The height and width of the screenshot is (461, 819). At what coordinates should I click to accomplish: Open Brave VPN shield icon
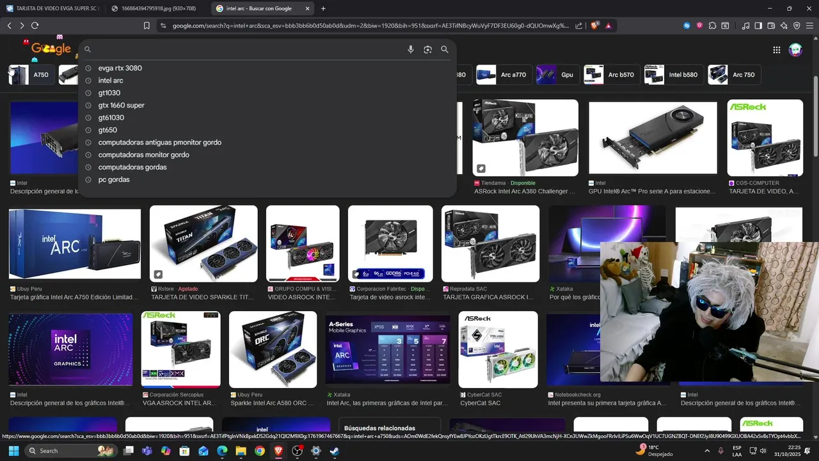(797, 26)
